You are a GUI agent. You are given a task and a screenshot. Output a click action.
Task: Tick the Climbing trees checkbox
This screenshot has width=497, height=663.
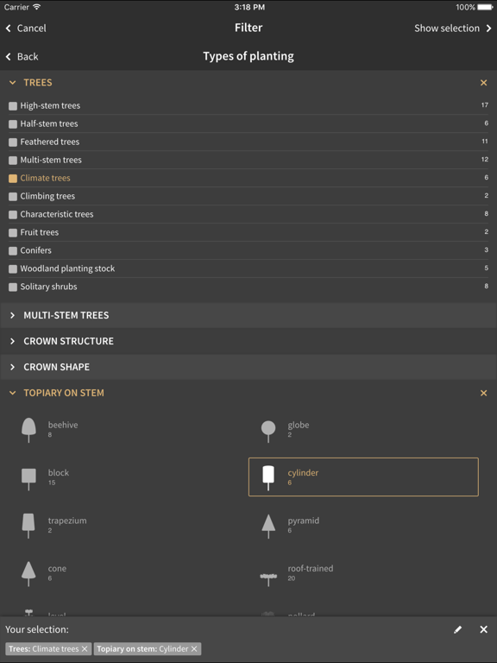click(x=13, y=197)
